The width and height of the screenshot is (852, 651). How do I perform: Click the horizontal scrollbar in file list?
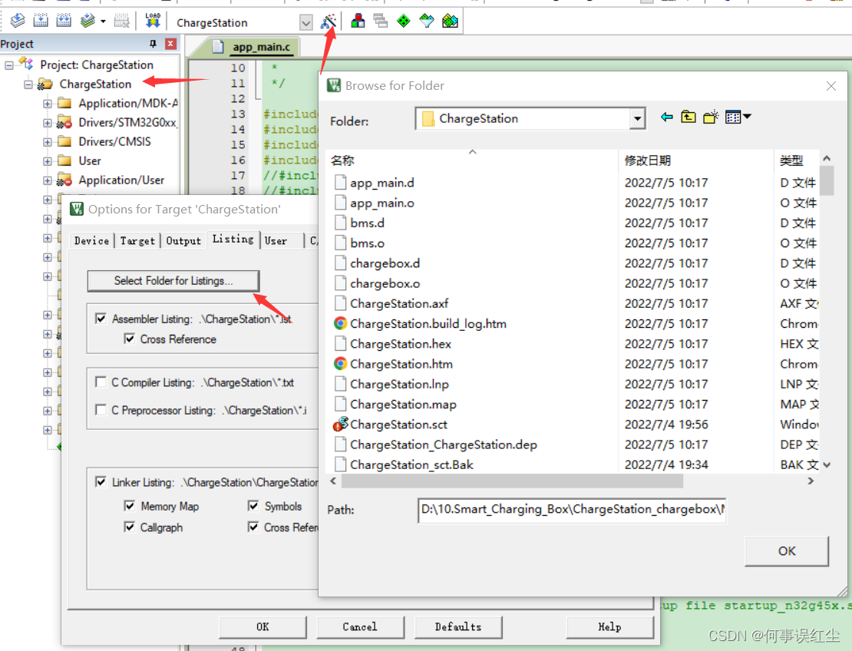point(512,481)
